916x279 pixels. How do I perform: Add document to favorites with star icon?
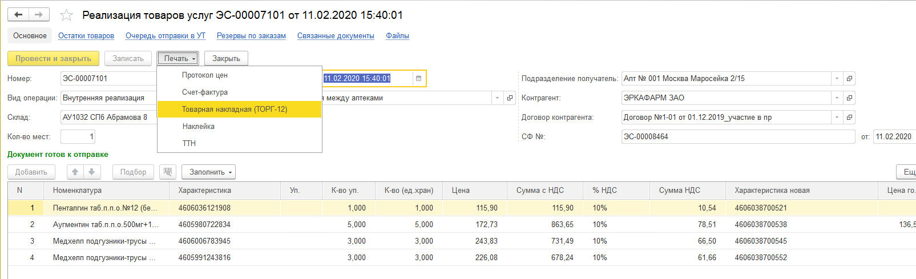pyautogui.click(x=67, y=15)
